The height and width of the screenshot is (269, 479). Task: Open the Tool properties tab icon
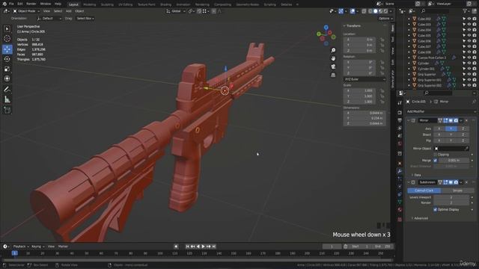pos(400,103)
